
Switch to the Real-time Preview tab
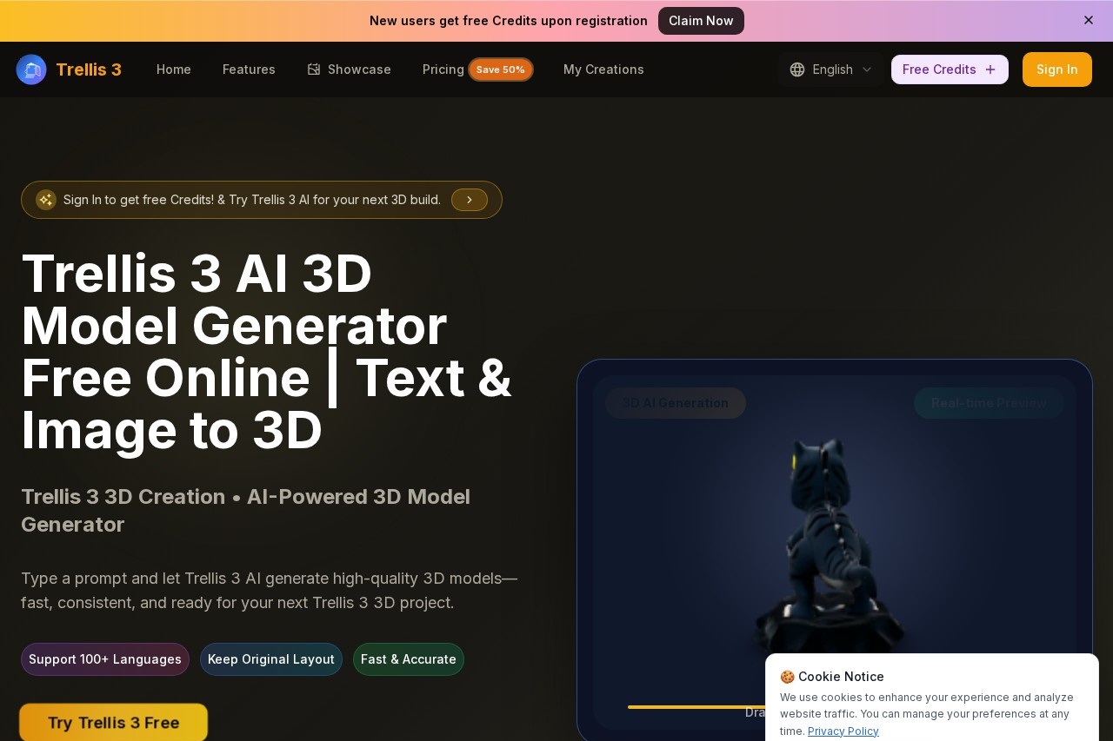(x=989, y=402)
